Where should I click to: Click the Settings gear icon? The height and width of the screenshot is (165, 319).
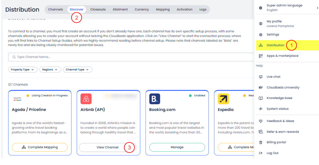pyautogui.click(x=261, y=34)
